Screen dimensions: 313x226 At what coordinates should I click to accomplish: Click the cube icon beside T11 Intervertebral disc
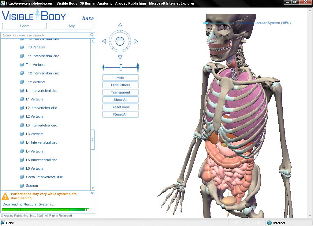[22, 56]
